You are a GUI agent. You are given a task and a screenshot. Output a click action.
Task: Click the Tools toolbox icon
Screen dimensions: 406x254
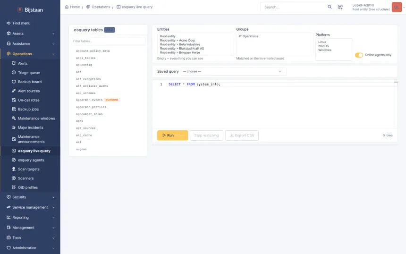point(8,237)
